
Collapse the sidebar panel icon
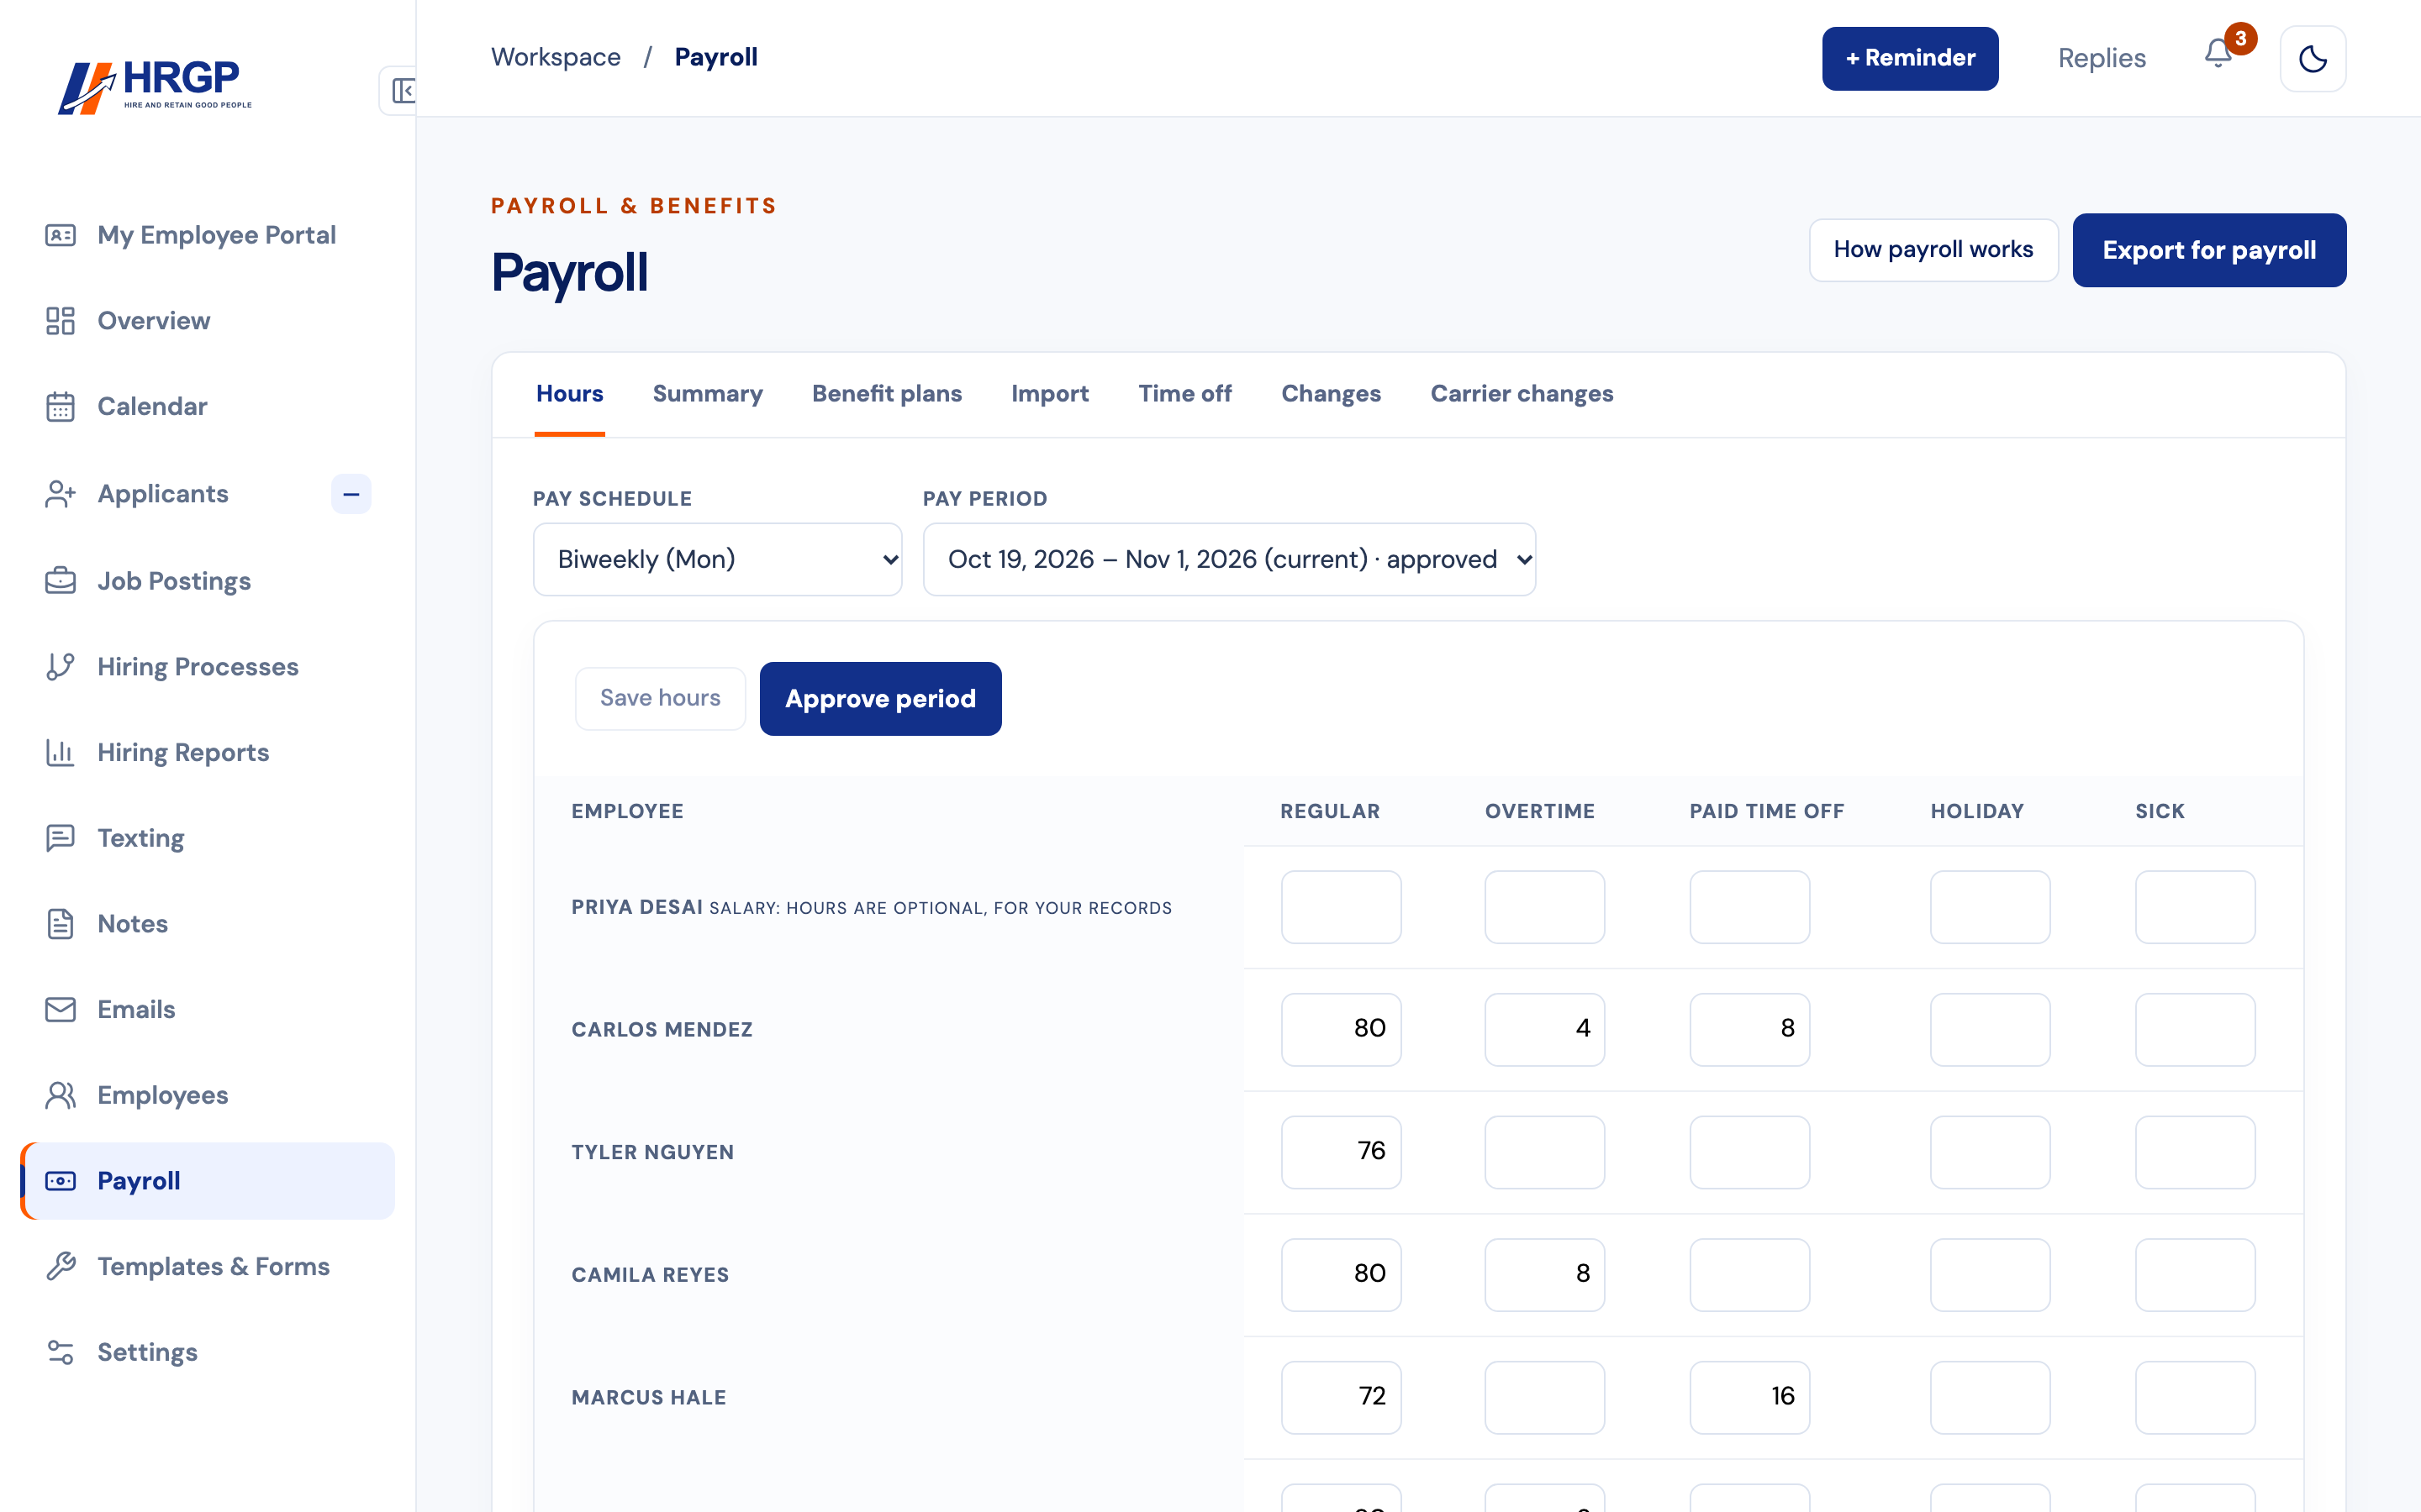402,91
